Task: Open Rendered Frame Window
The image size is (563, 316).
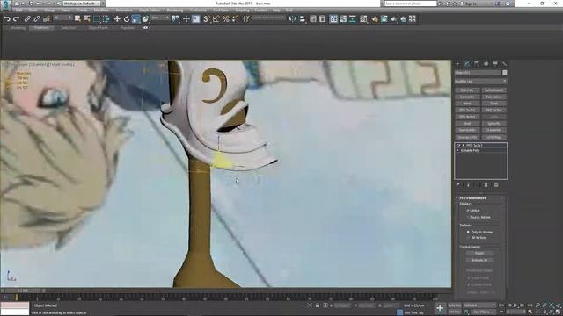Action: point(384,18)
